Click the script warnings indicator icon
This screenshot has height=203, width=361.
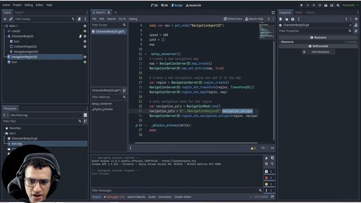(x=253, y=148)
